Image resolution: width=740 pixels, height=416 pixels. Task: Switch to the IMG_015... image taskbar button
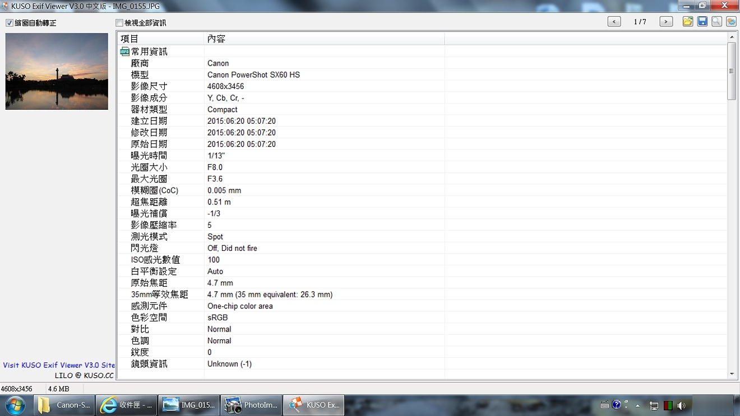[x=188, y=405]
